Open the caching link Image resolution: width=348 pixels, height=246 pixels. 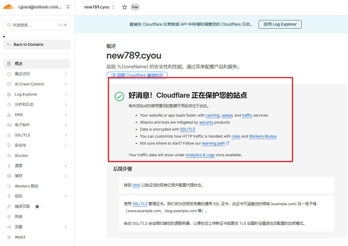point(212,115)
